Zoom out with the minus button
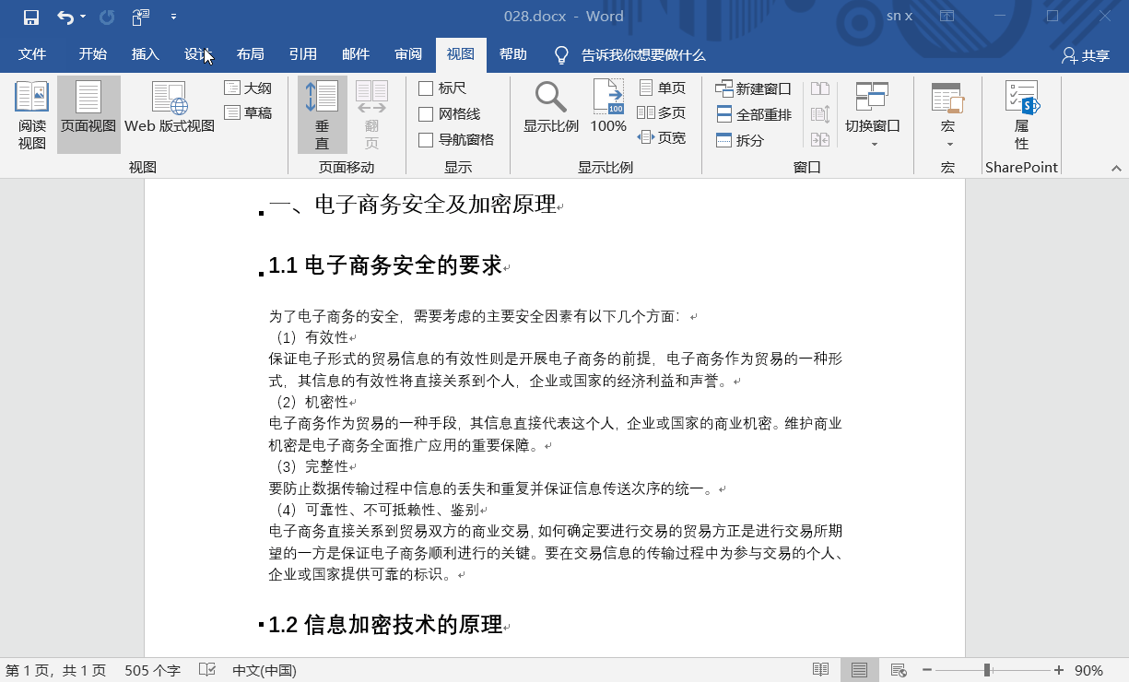Image resolution: width=1129 pixels, height=682 pixels. point(927,670)
